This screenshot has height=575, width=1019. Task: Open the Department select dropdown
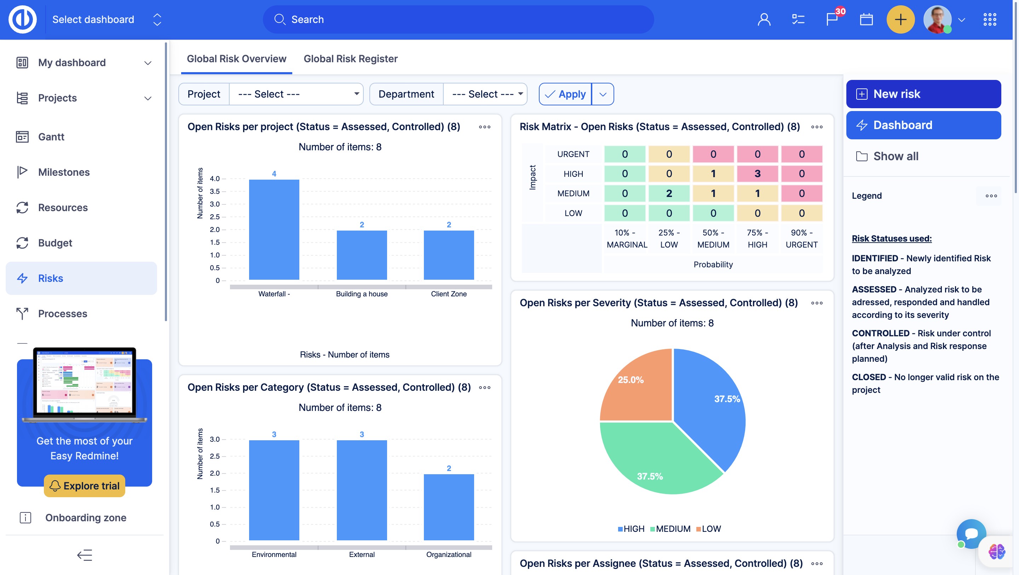tap(485, 94)
